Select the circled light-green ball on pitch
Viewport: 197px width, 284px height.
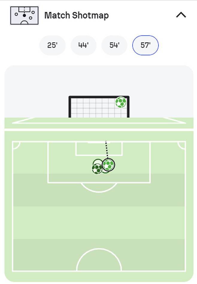click(x=108, y=165)
